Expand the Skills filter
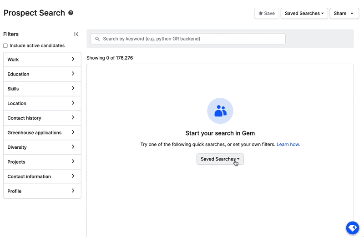Viewport: 364px width, 237px height. [x=42, y=89]
